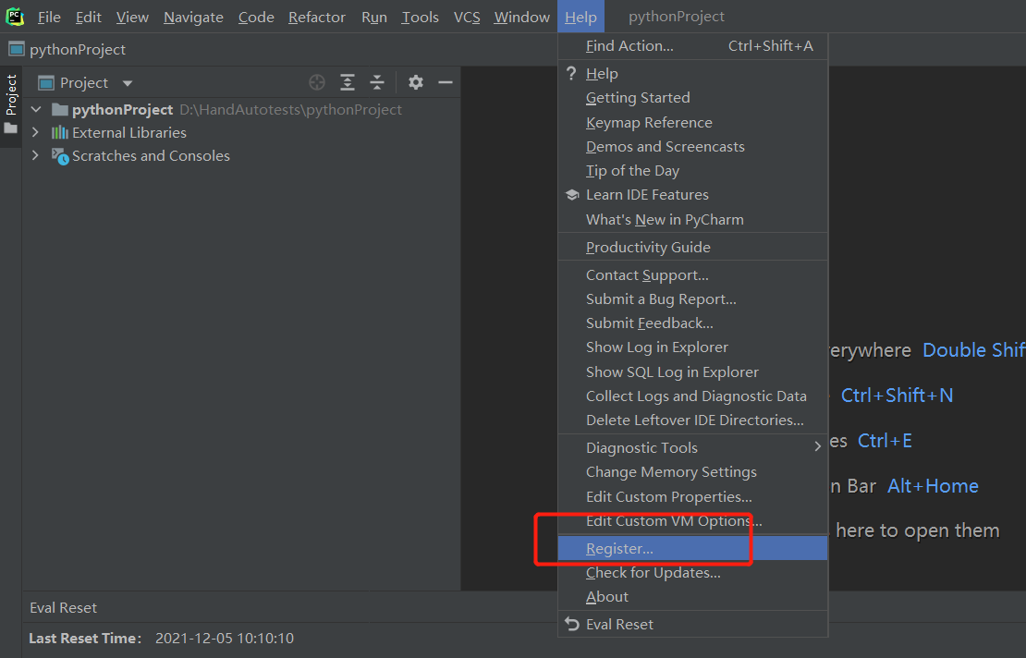Click the pythonProject folder icon in tree
The height and width of the screenshot is (658, 1026).
(59, 109)
